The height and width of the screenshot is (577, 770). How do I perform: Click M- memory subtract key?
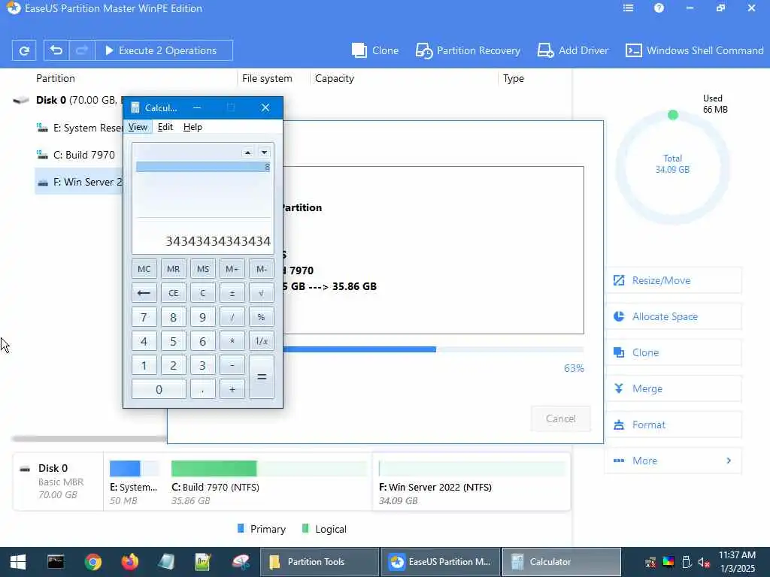coord(261,269)
